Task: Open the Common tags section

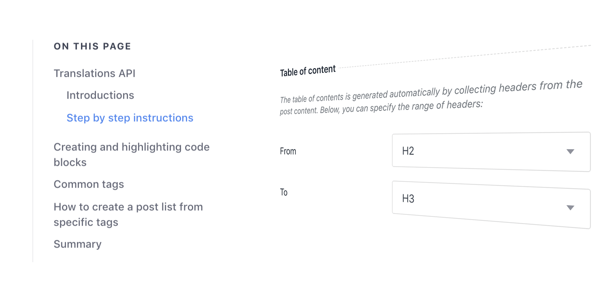Action: pyautogui.click(x=89, y=184)
